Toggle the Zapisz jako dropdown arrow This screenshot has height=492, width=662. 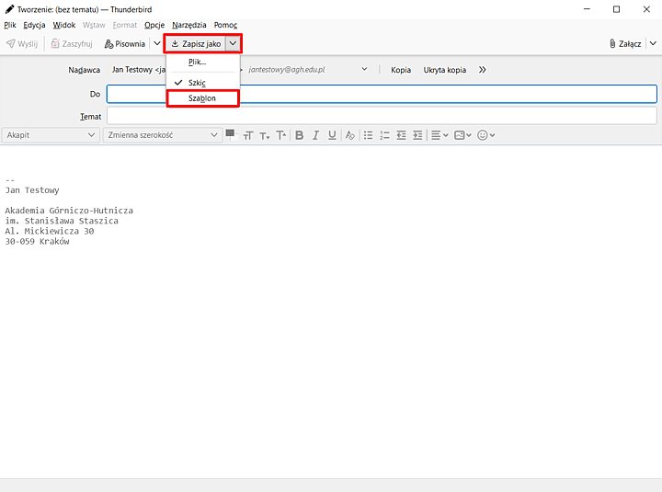(x=233, y=43)
